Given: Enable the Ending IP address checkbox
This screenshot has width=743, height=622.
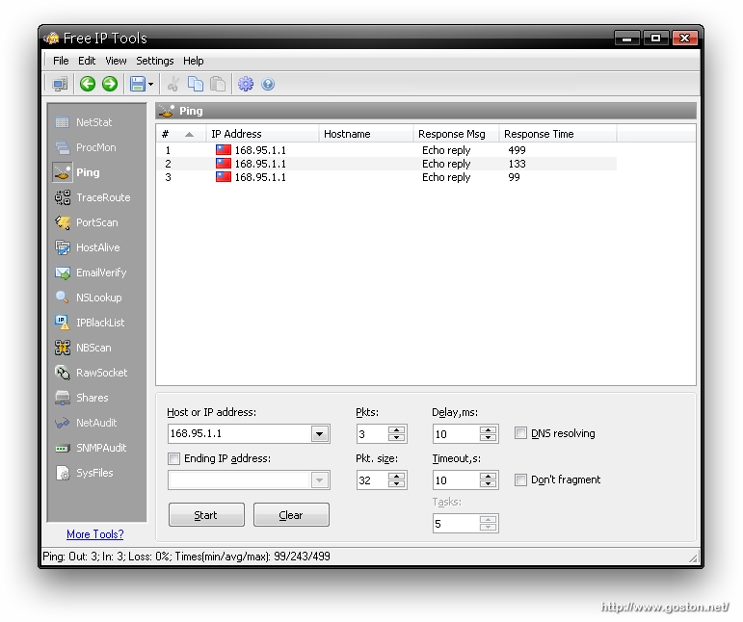Looking at the screenshot, I should coord(174,458).
